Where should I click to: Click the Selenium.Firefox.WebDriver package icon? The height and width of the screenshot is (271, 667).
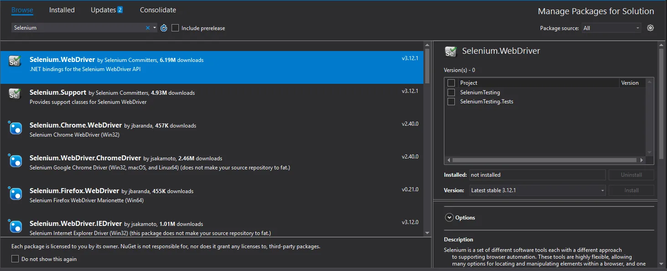coord(15,194)
